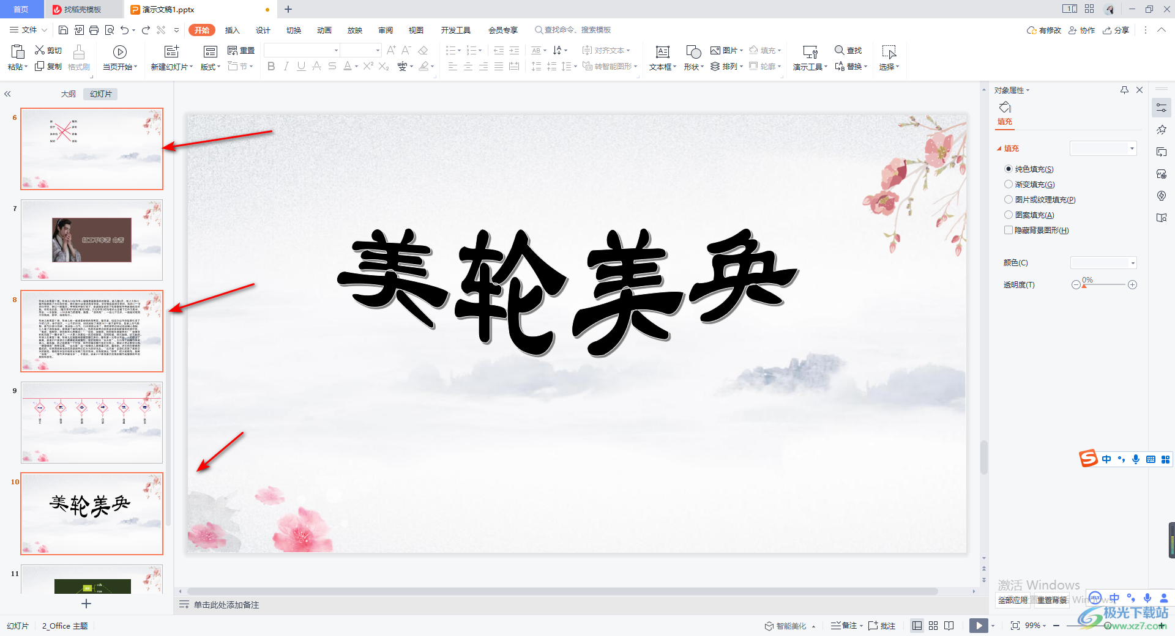Add new slide with plus button below thumbnails

(x=86, y=604)
